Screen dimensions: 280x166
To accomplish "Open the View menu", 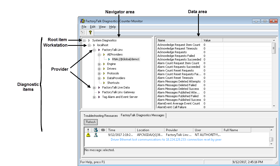I will coord(102,27).
